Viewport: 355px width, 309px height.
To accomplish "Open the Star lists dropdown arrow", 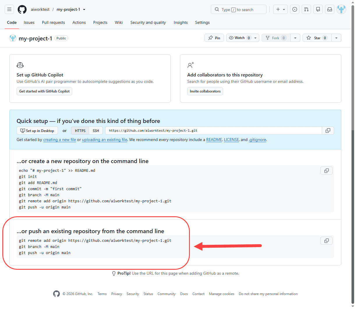I will point(336,38).
